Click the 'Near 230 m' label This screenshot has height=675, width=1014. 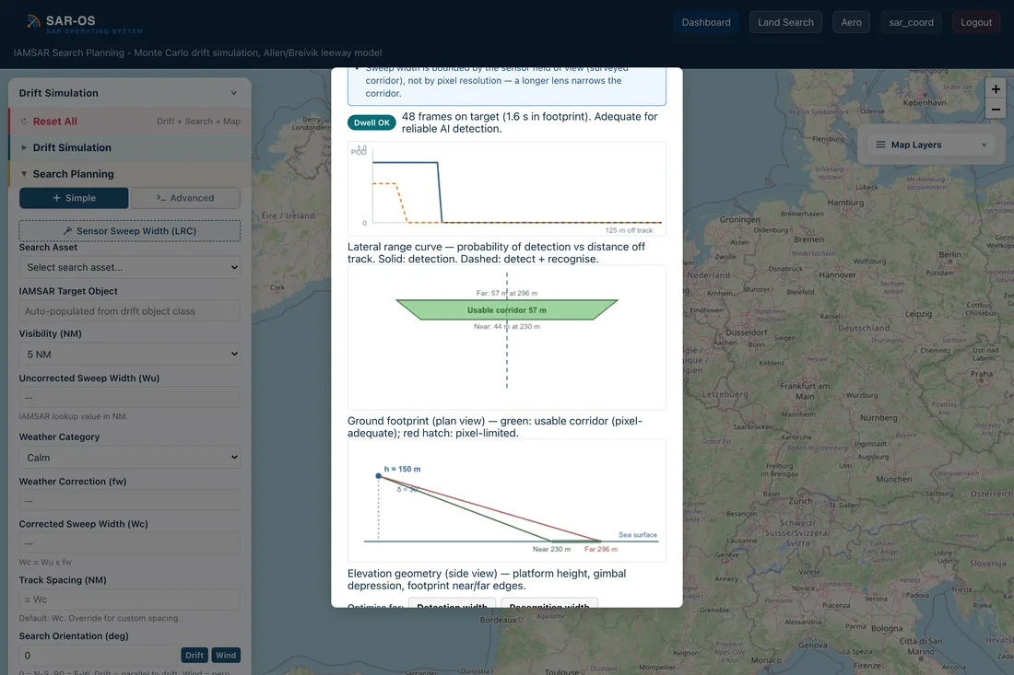(551, 549)
